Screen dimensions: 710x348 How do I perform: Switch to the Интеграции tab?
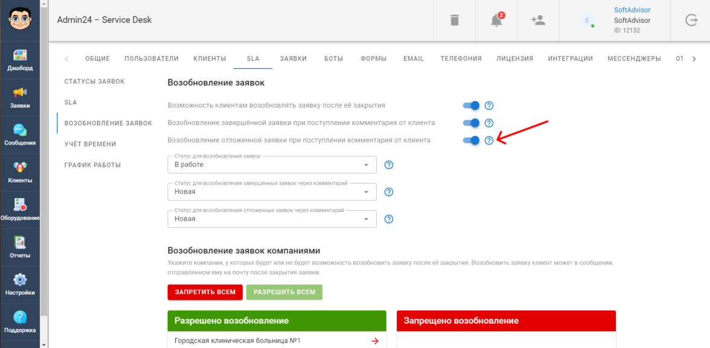tap(571, 59)
